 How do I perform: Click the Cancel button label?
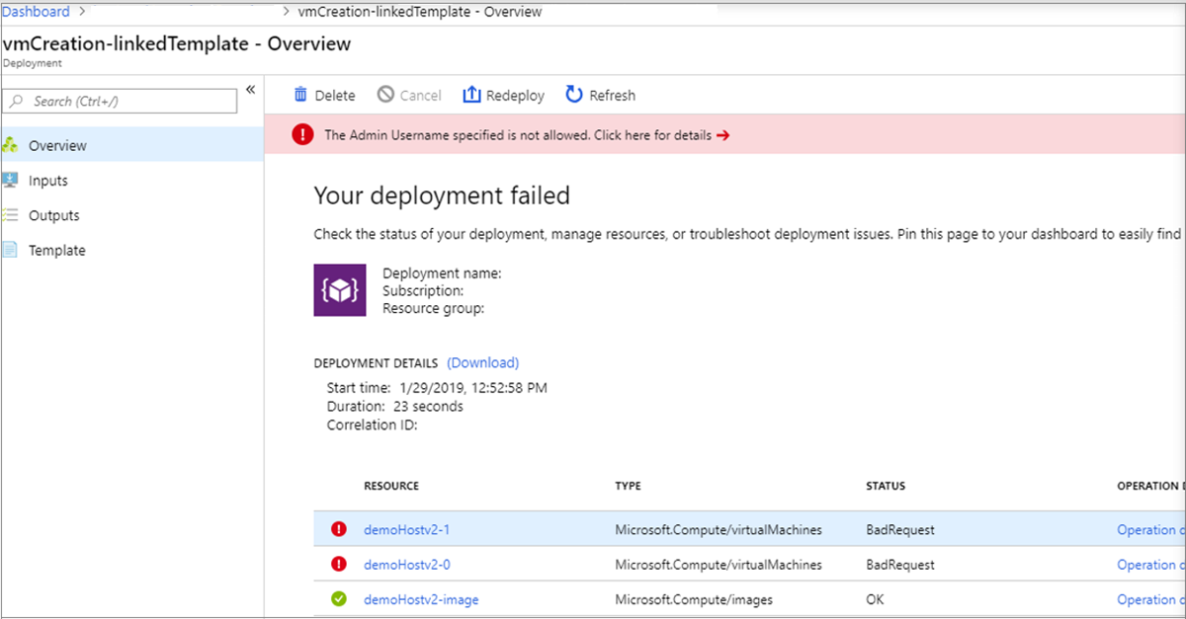pos(421,96)
